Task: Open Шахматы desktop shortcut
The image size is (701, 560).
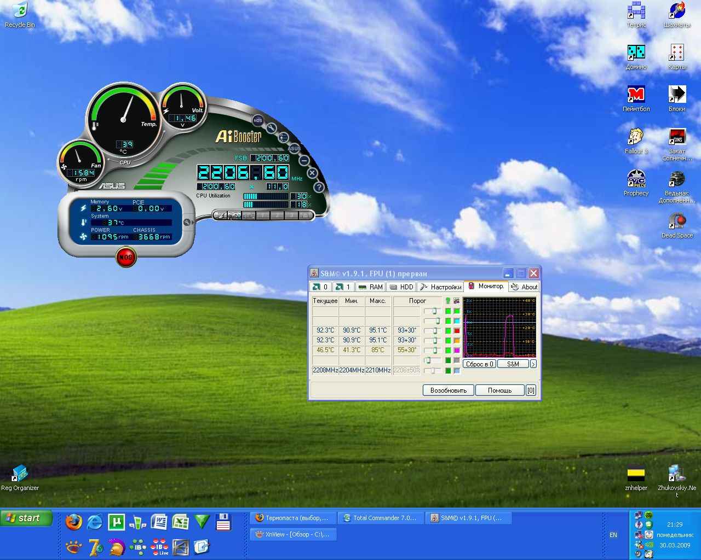Action: tap(677, 15)
